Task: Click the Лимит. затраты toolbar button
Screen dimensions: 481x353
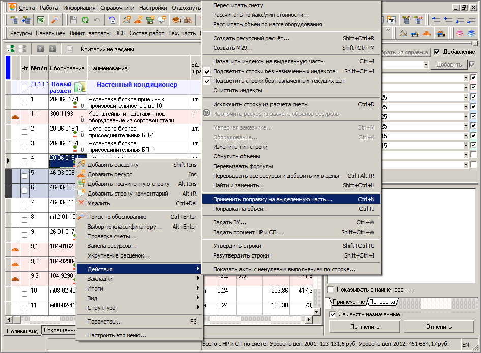Action: tap(90, 33)
